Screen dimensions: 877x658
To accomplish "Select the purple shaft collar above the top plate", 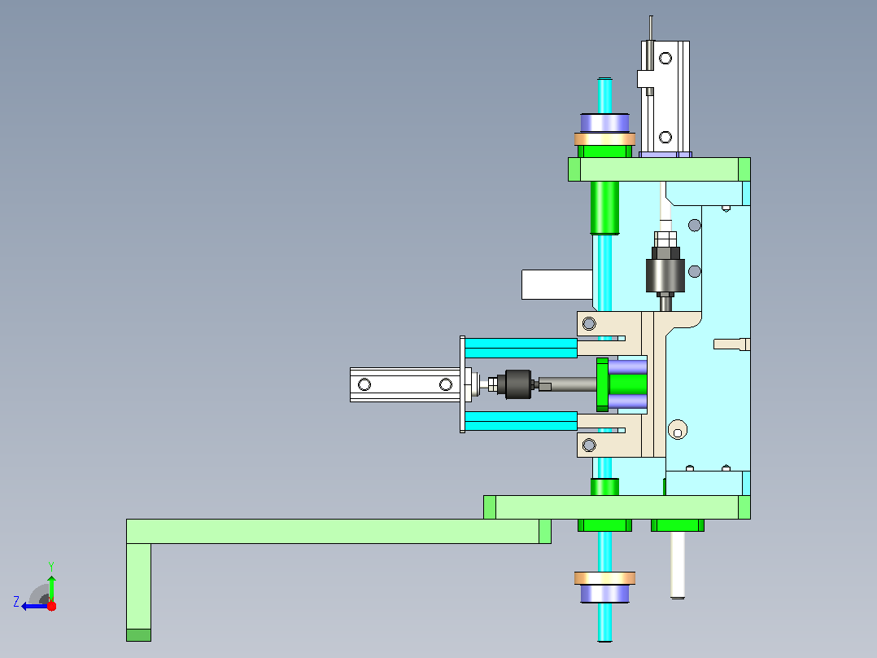I will (604, 123).
